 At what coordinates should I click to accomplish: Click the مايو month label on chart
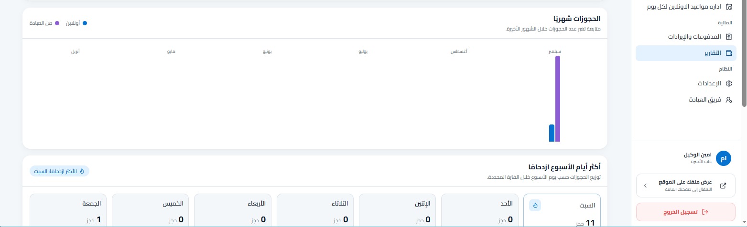pos(171,51)
